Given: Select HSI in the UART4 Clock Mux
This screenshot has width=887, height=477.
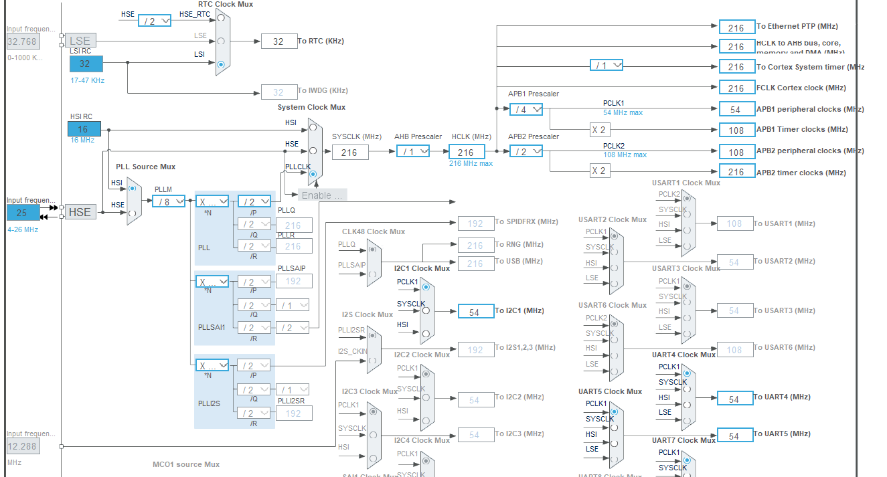Looking at the screenshot, I should tap(687, 404).
